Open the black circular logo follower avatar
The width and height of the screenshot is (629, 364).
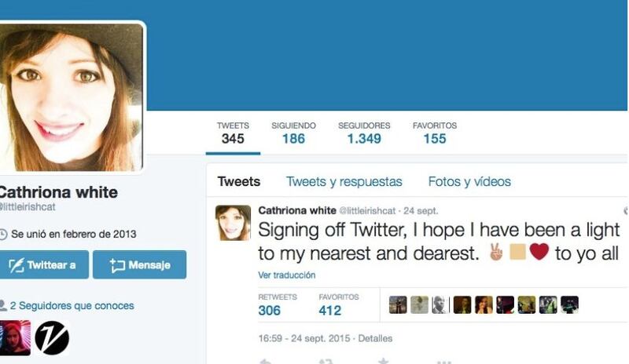52,337
